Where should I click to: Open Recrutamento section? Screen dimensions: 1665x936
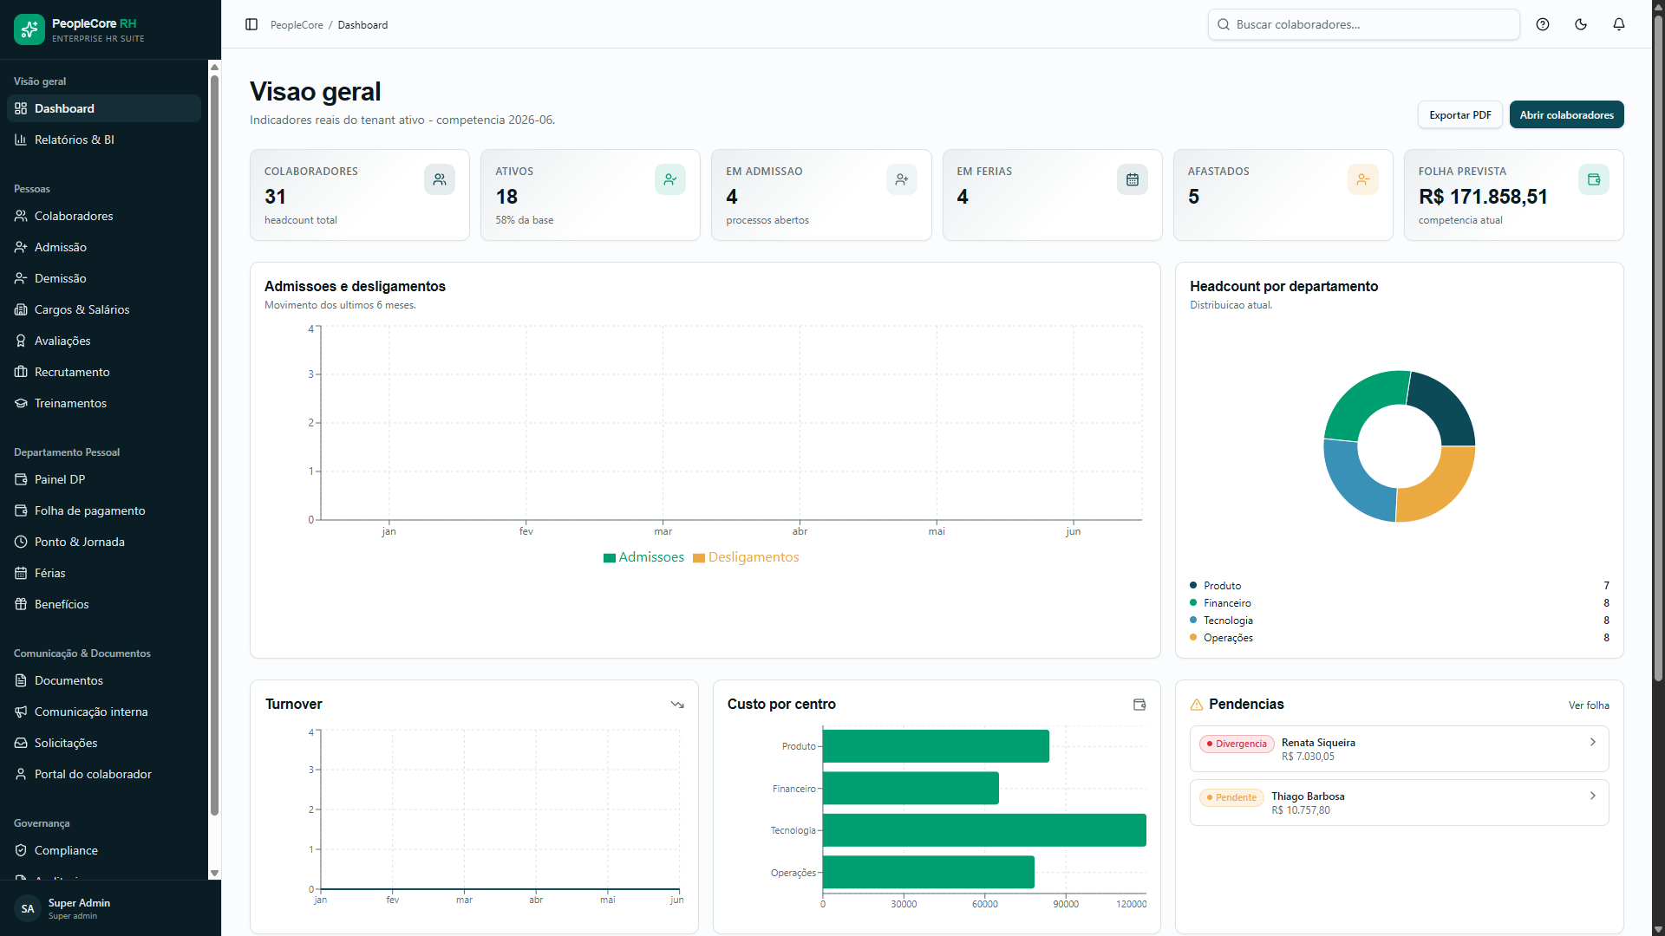tap(104, 372)
